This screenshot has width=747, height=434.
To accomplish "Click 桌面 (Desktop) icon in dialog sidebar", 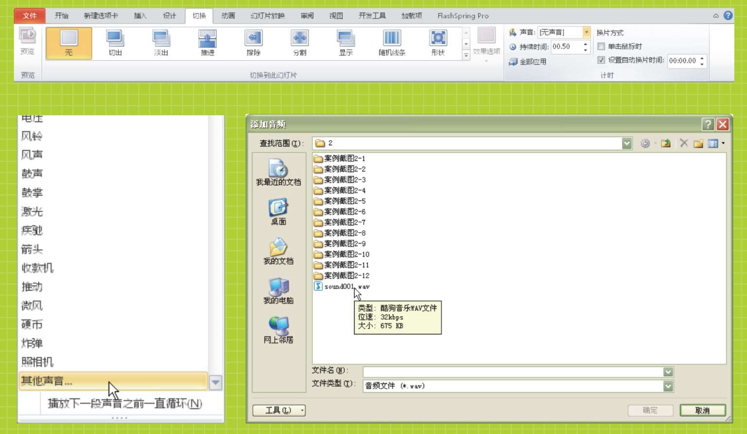I will [278, 212].
